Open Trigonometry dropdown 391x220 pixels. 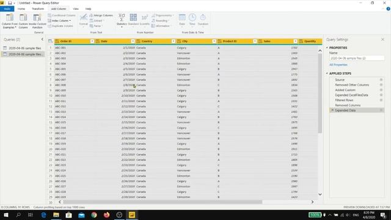tap(163, 15)
